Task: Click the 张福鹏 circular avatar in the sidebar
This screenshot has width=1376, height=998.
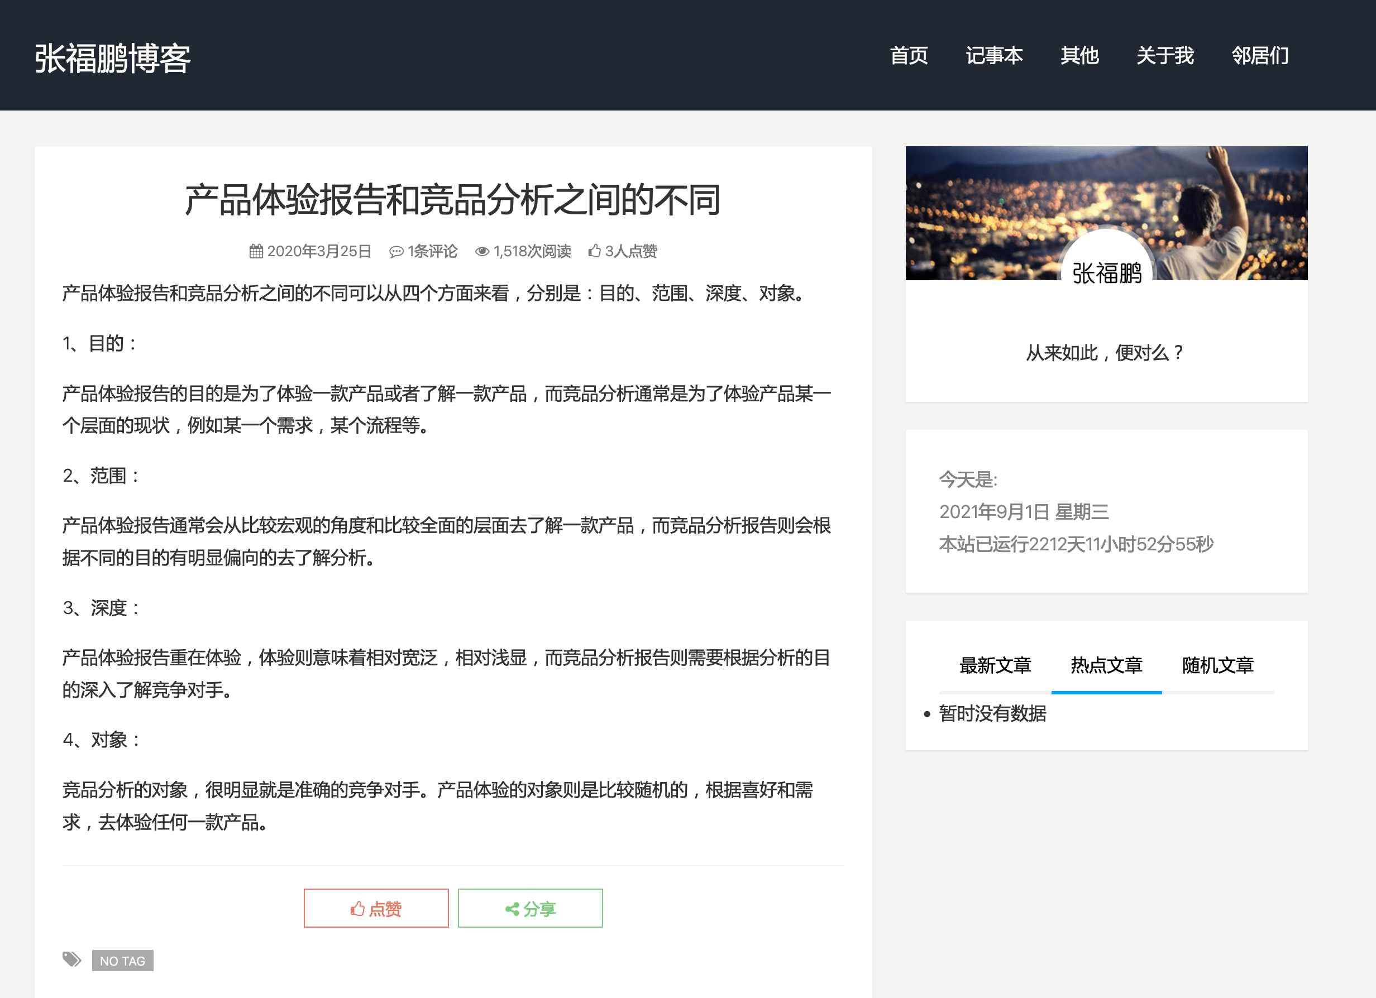Action: tap(1107, 267)
